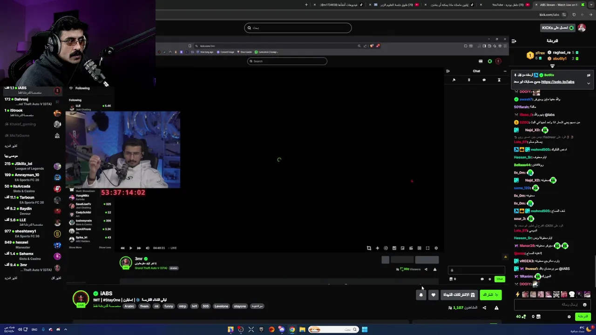596x335 pixels.
Task: Expand pinned message chevron
Action: pos(589,83)
